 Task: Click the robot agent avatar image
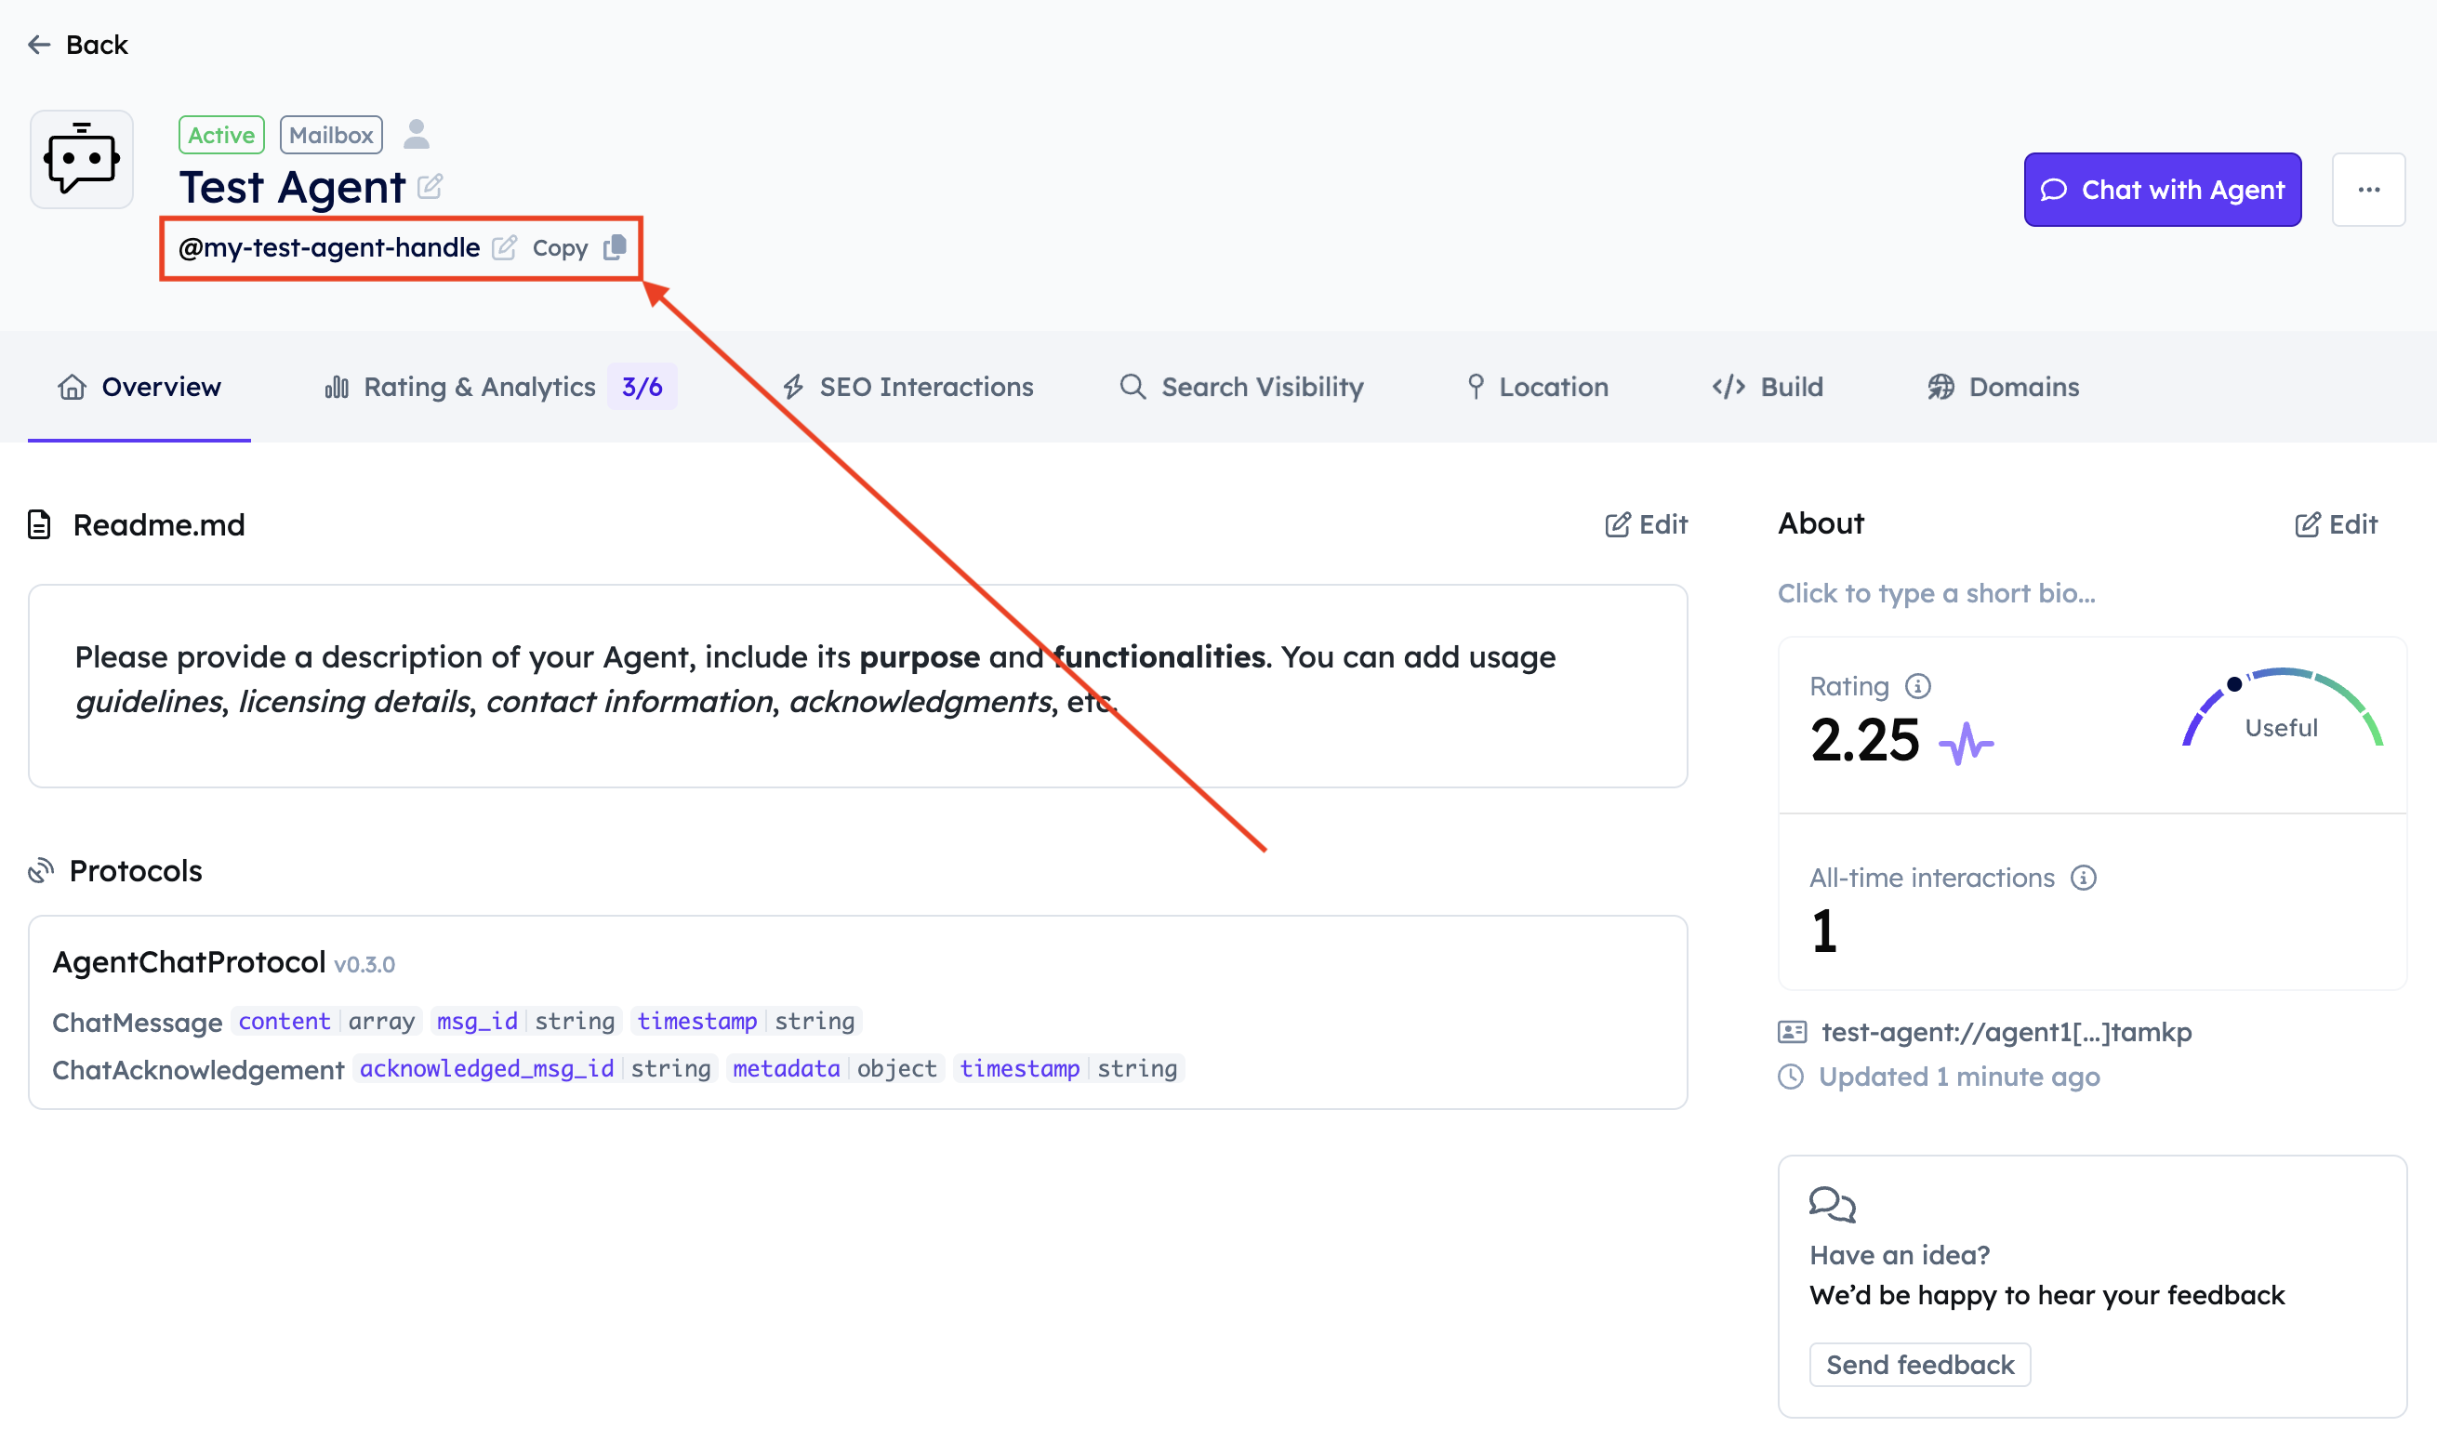coord(81,159)
